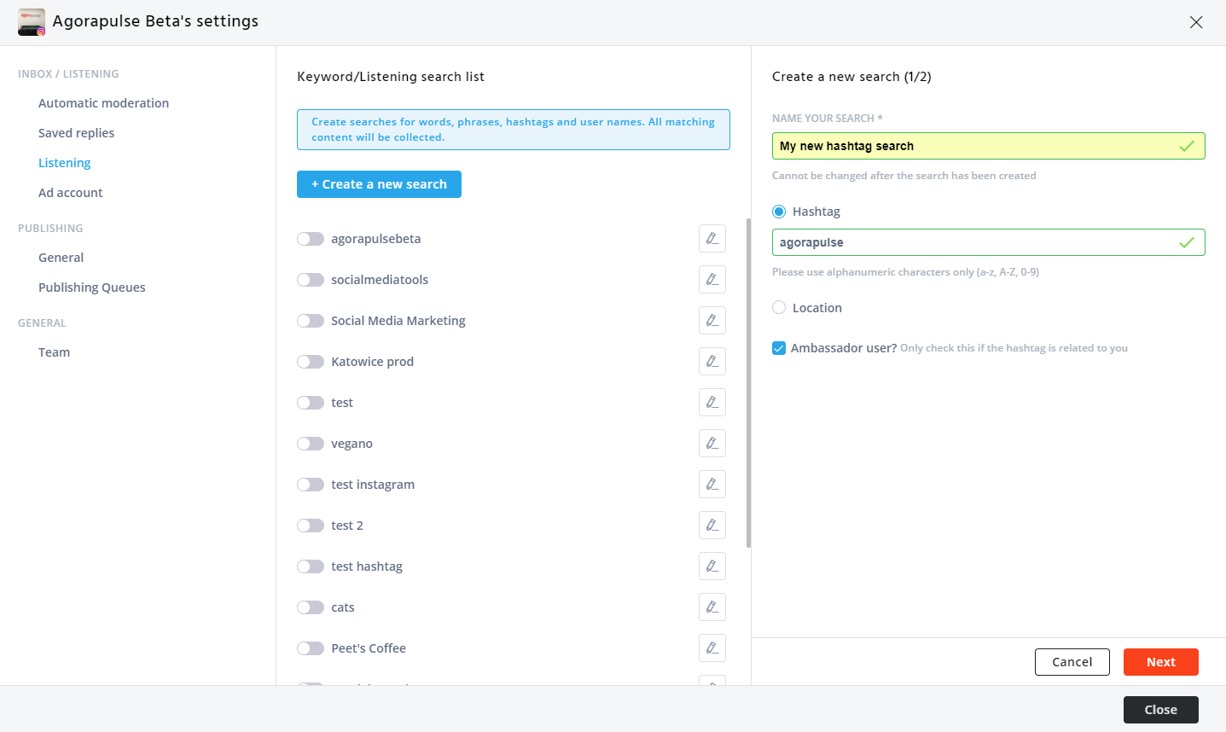The image size is (1226, 732).
Task: Edit the test 2 search
Action: (x=712, y=526)
